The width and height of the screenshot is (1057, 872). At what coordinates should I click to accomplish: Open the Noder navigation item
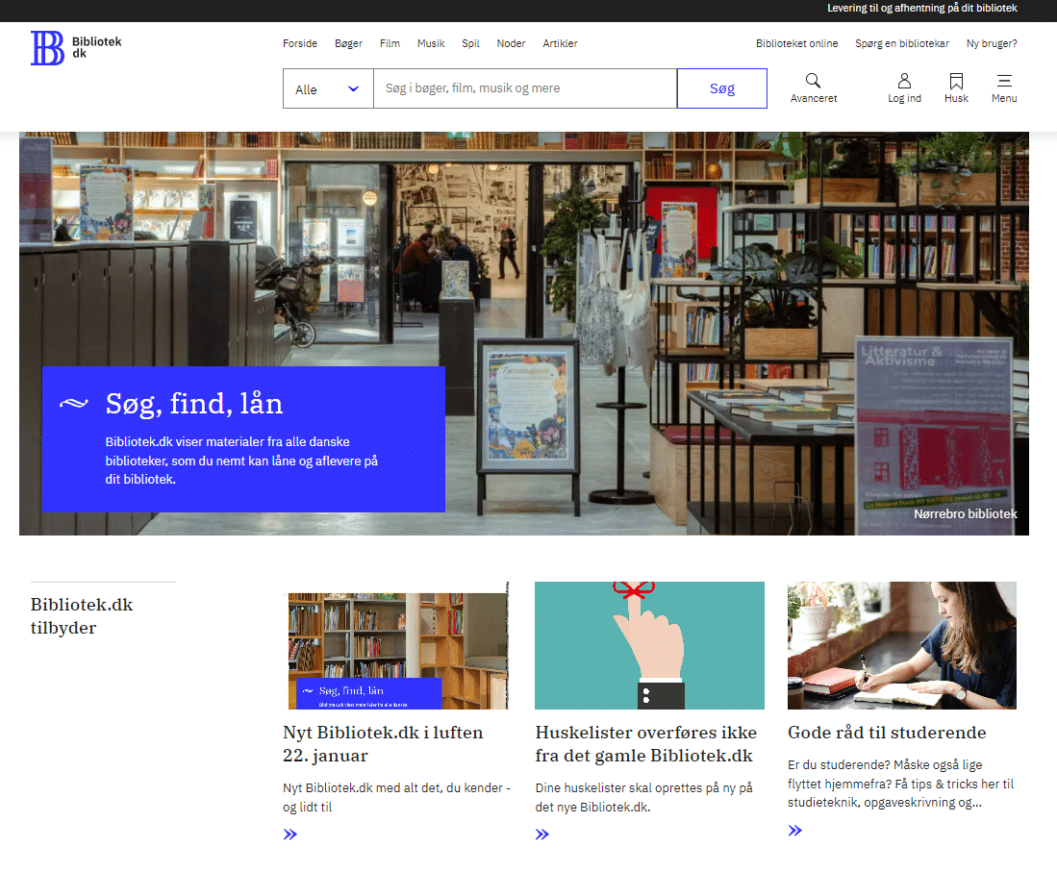click(x=511, y=43)
